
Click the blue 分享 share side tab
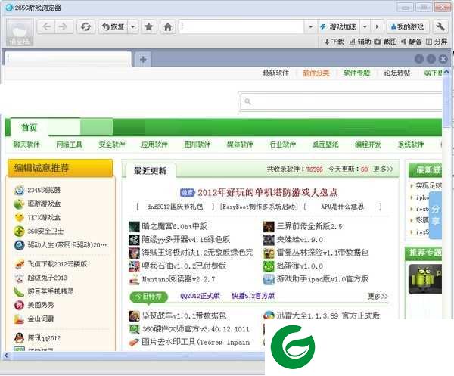tap(436, 215)
